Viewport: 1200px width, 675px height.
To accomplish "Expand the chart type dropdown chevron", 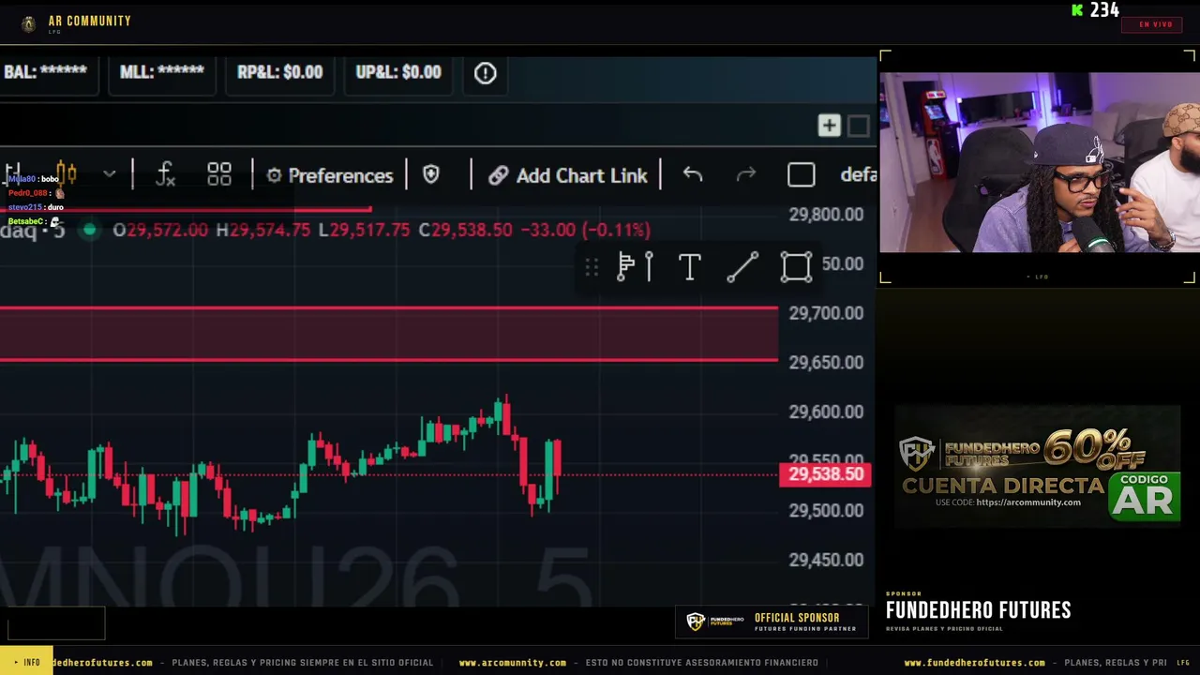I will click(110, 174).
